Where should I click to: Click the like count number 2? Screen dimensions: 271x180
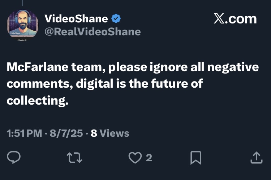click(149, 158)
